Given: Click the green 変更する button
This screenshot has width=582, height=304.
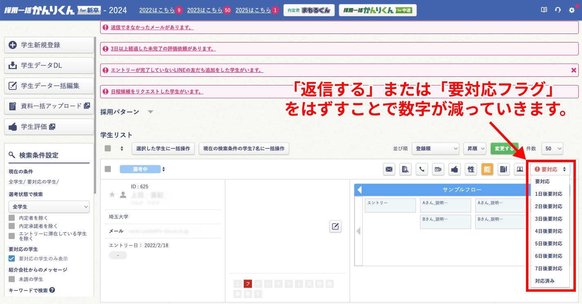Looking at the screenshot, I should pos(504,148).
